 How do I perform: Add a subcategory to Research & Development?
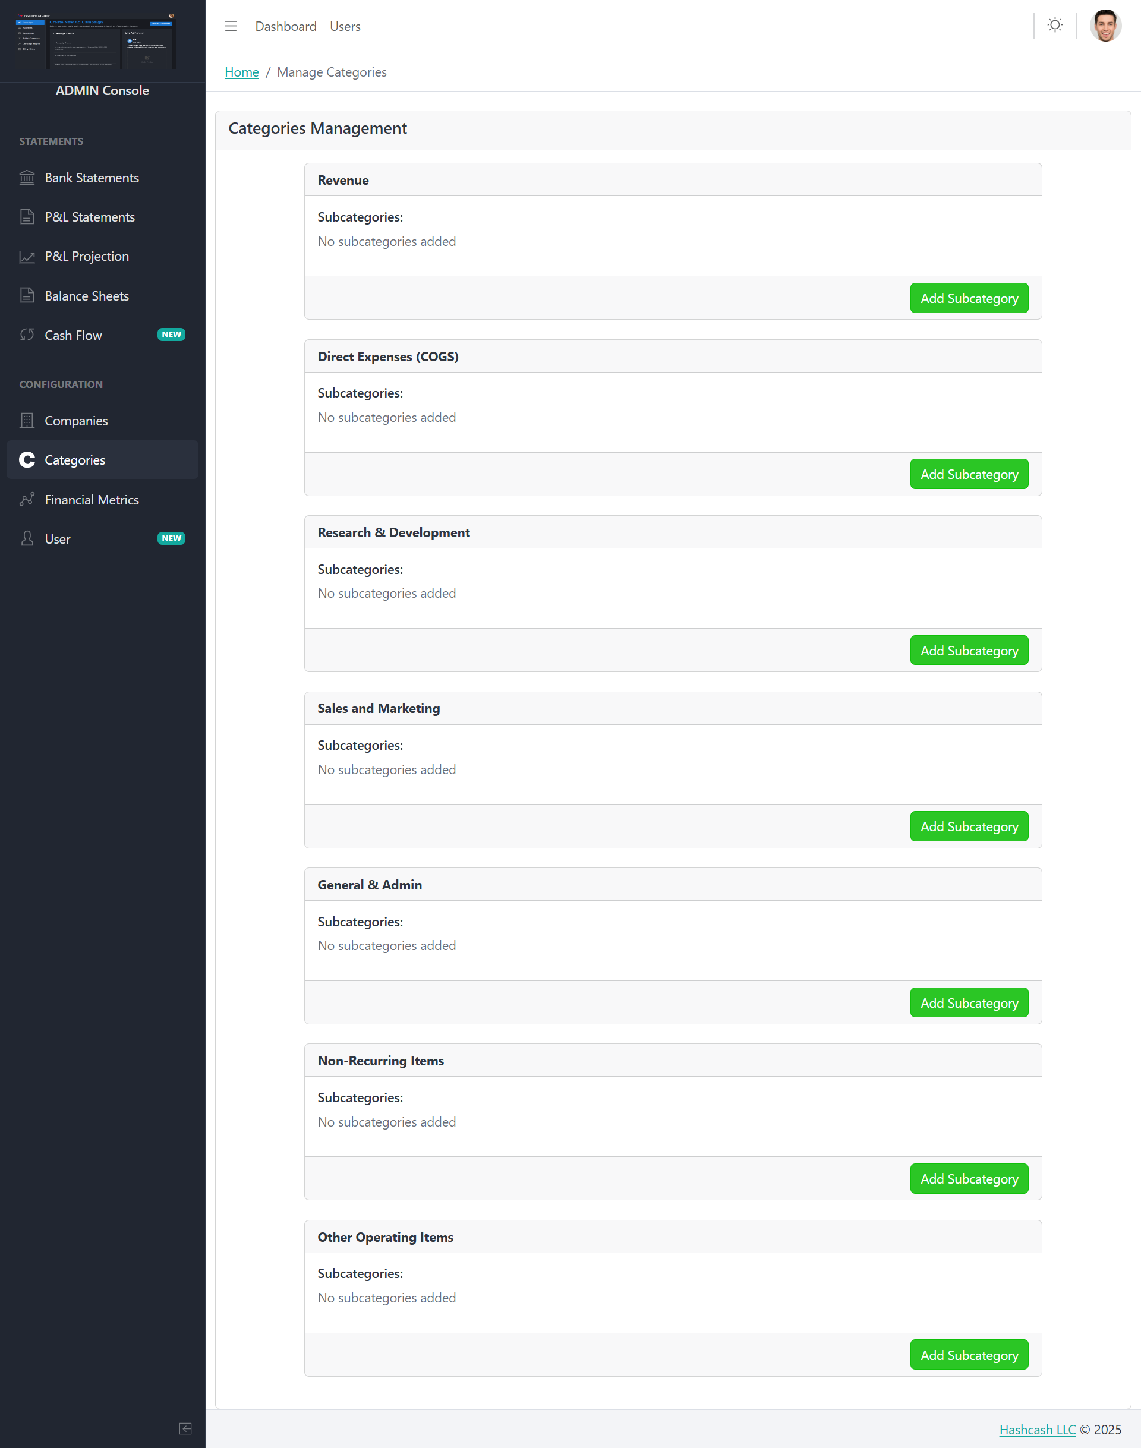pos(969,650)
